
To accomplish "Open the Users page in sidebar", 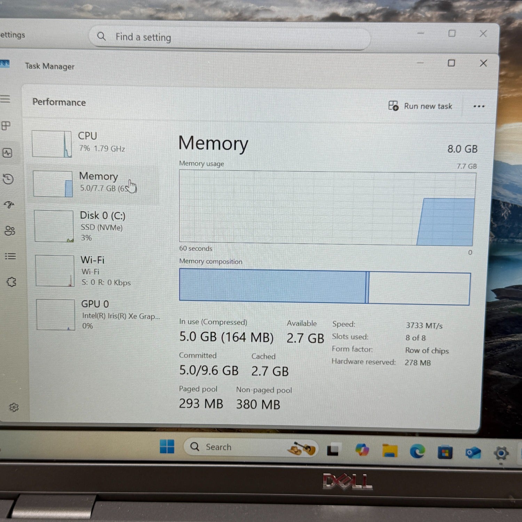I will click(10, 230).
